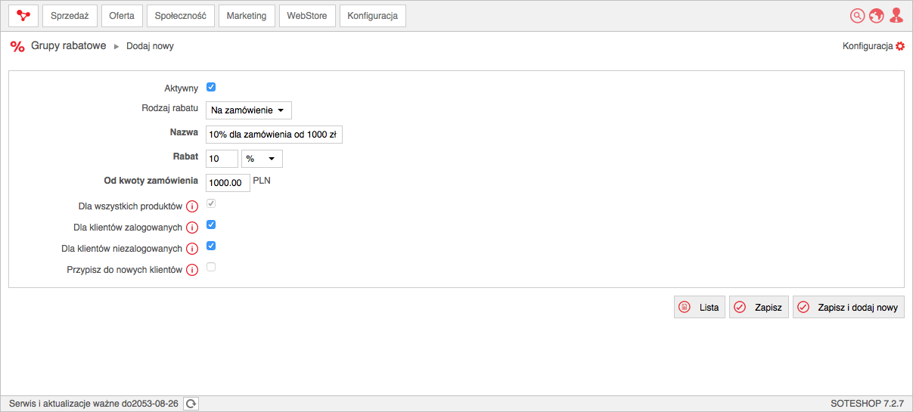This screenshot has height=412, width=913.
Task: Open the SOTESHOP home logo icon
Action: click(23, 15)
